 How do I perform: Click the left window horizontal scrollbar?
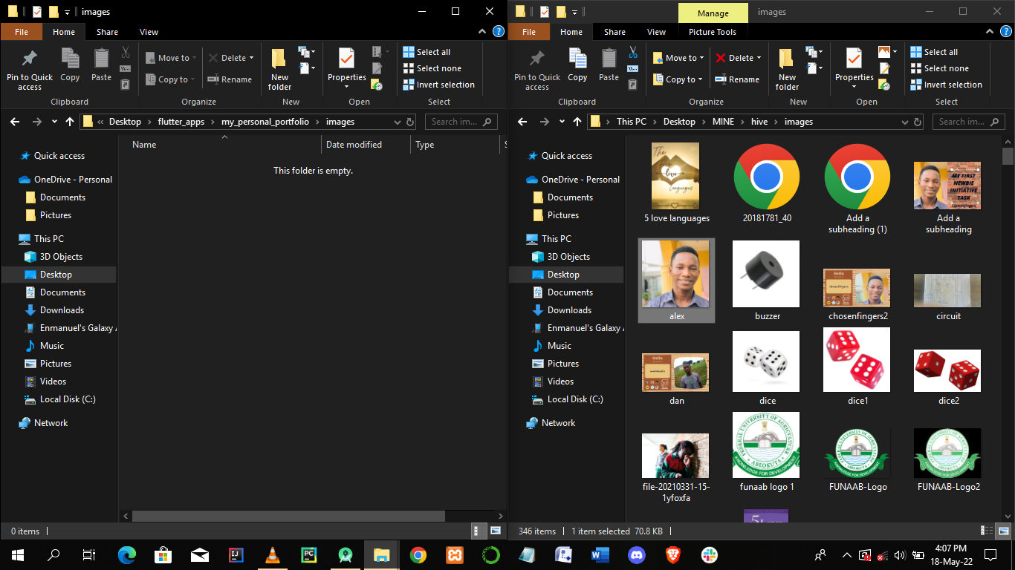coord(288,516)
